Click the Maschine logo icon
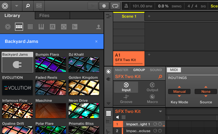The height and width of the screenshot is (134, 218). click(x=5, y=6)
